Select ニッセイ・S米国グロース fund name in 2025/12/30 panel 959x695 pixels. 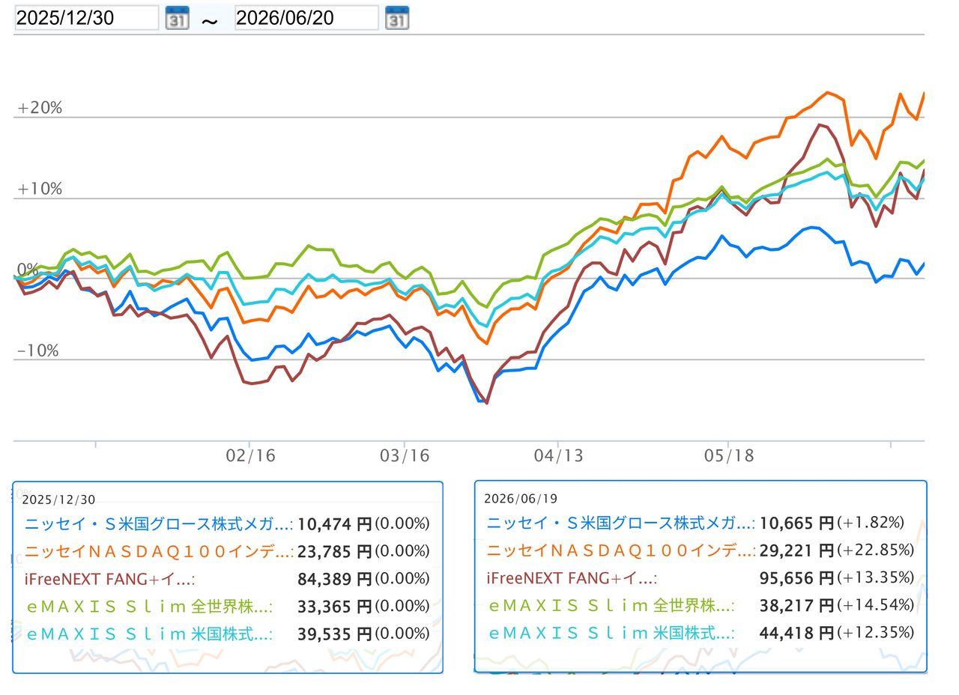[159, 523]
